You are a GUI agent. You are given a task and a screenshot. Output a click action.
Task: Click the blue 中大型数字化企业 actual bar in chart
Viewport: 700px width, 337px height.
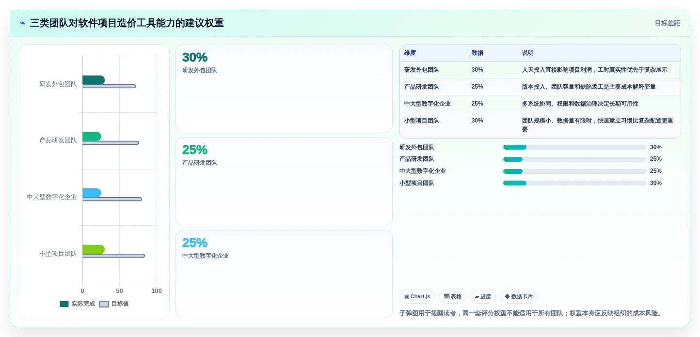point(92,193)
